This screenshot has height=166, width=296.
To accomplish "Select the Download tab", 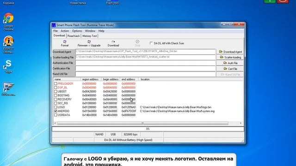I will pos(59,36).
